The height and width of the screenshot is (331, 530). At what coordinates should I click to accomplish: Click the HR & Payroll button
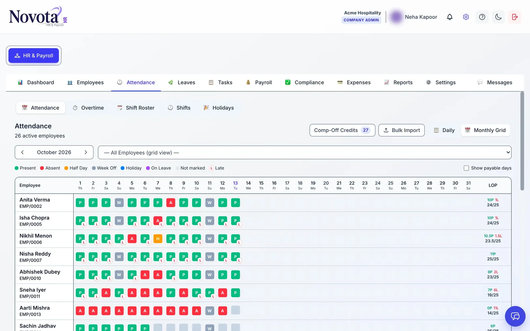point(34,56)
